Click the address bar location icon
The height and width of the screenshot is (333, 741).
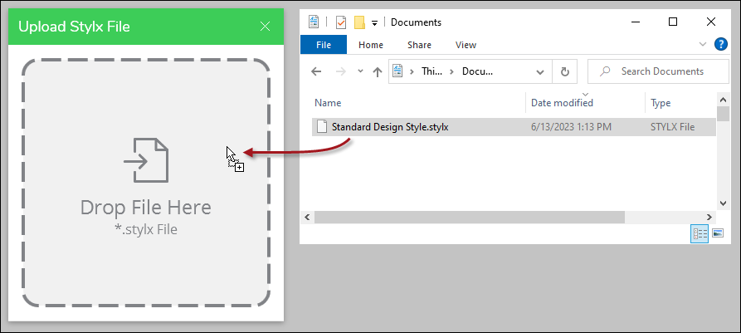click(398, 71)
